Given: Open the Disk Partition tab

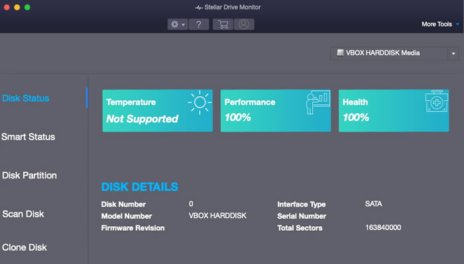Looking at the screenshot, I should [x=29, y=175].
